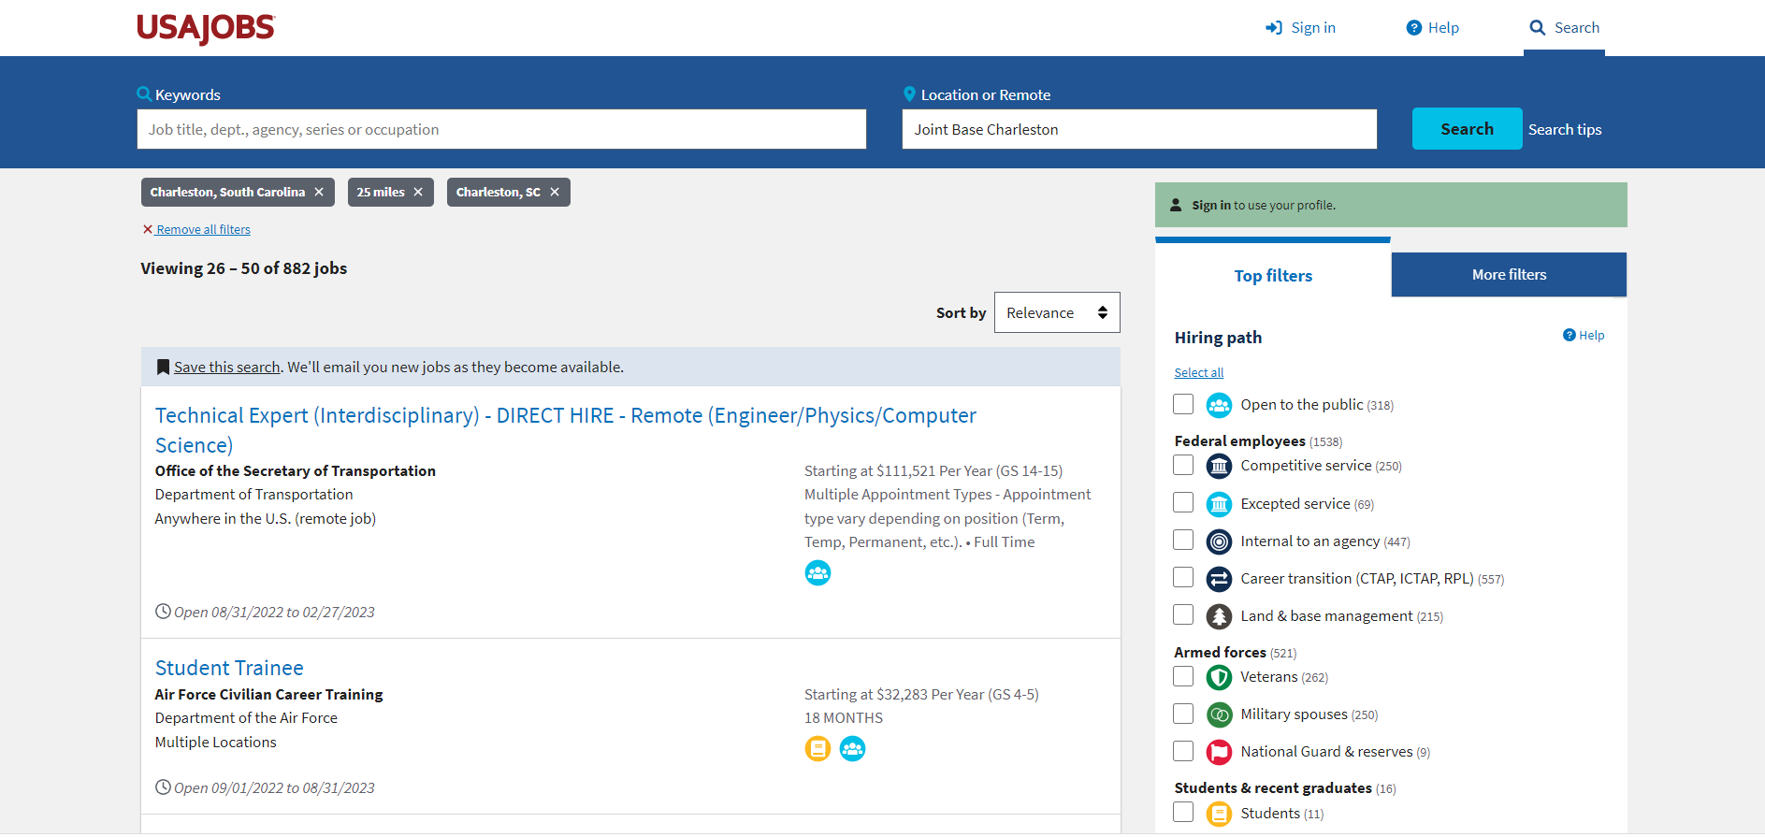Click Select all under Hiring path
The height and width of the screenshot is (837, 1765).
click(1199, 372)
